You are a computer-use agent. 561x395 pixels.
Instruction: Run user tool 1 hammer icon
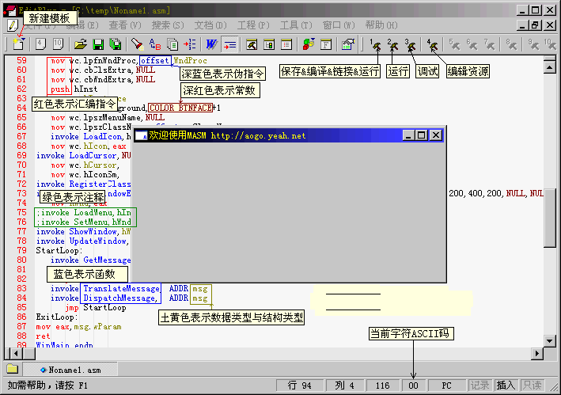[x=375, y=44]
